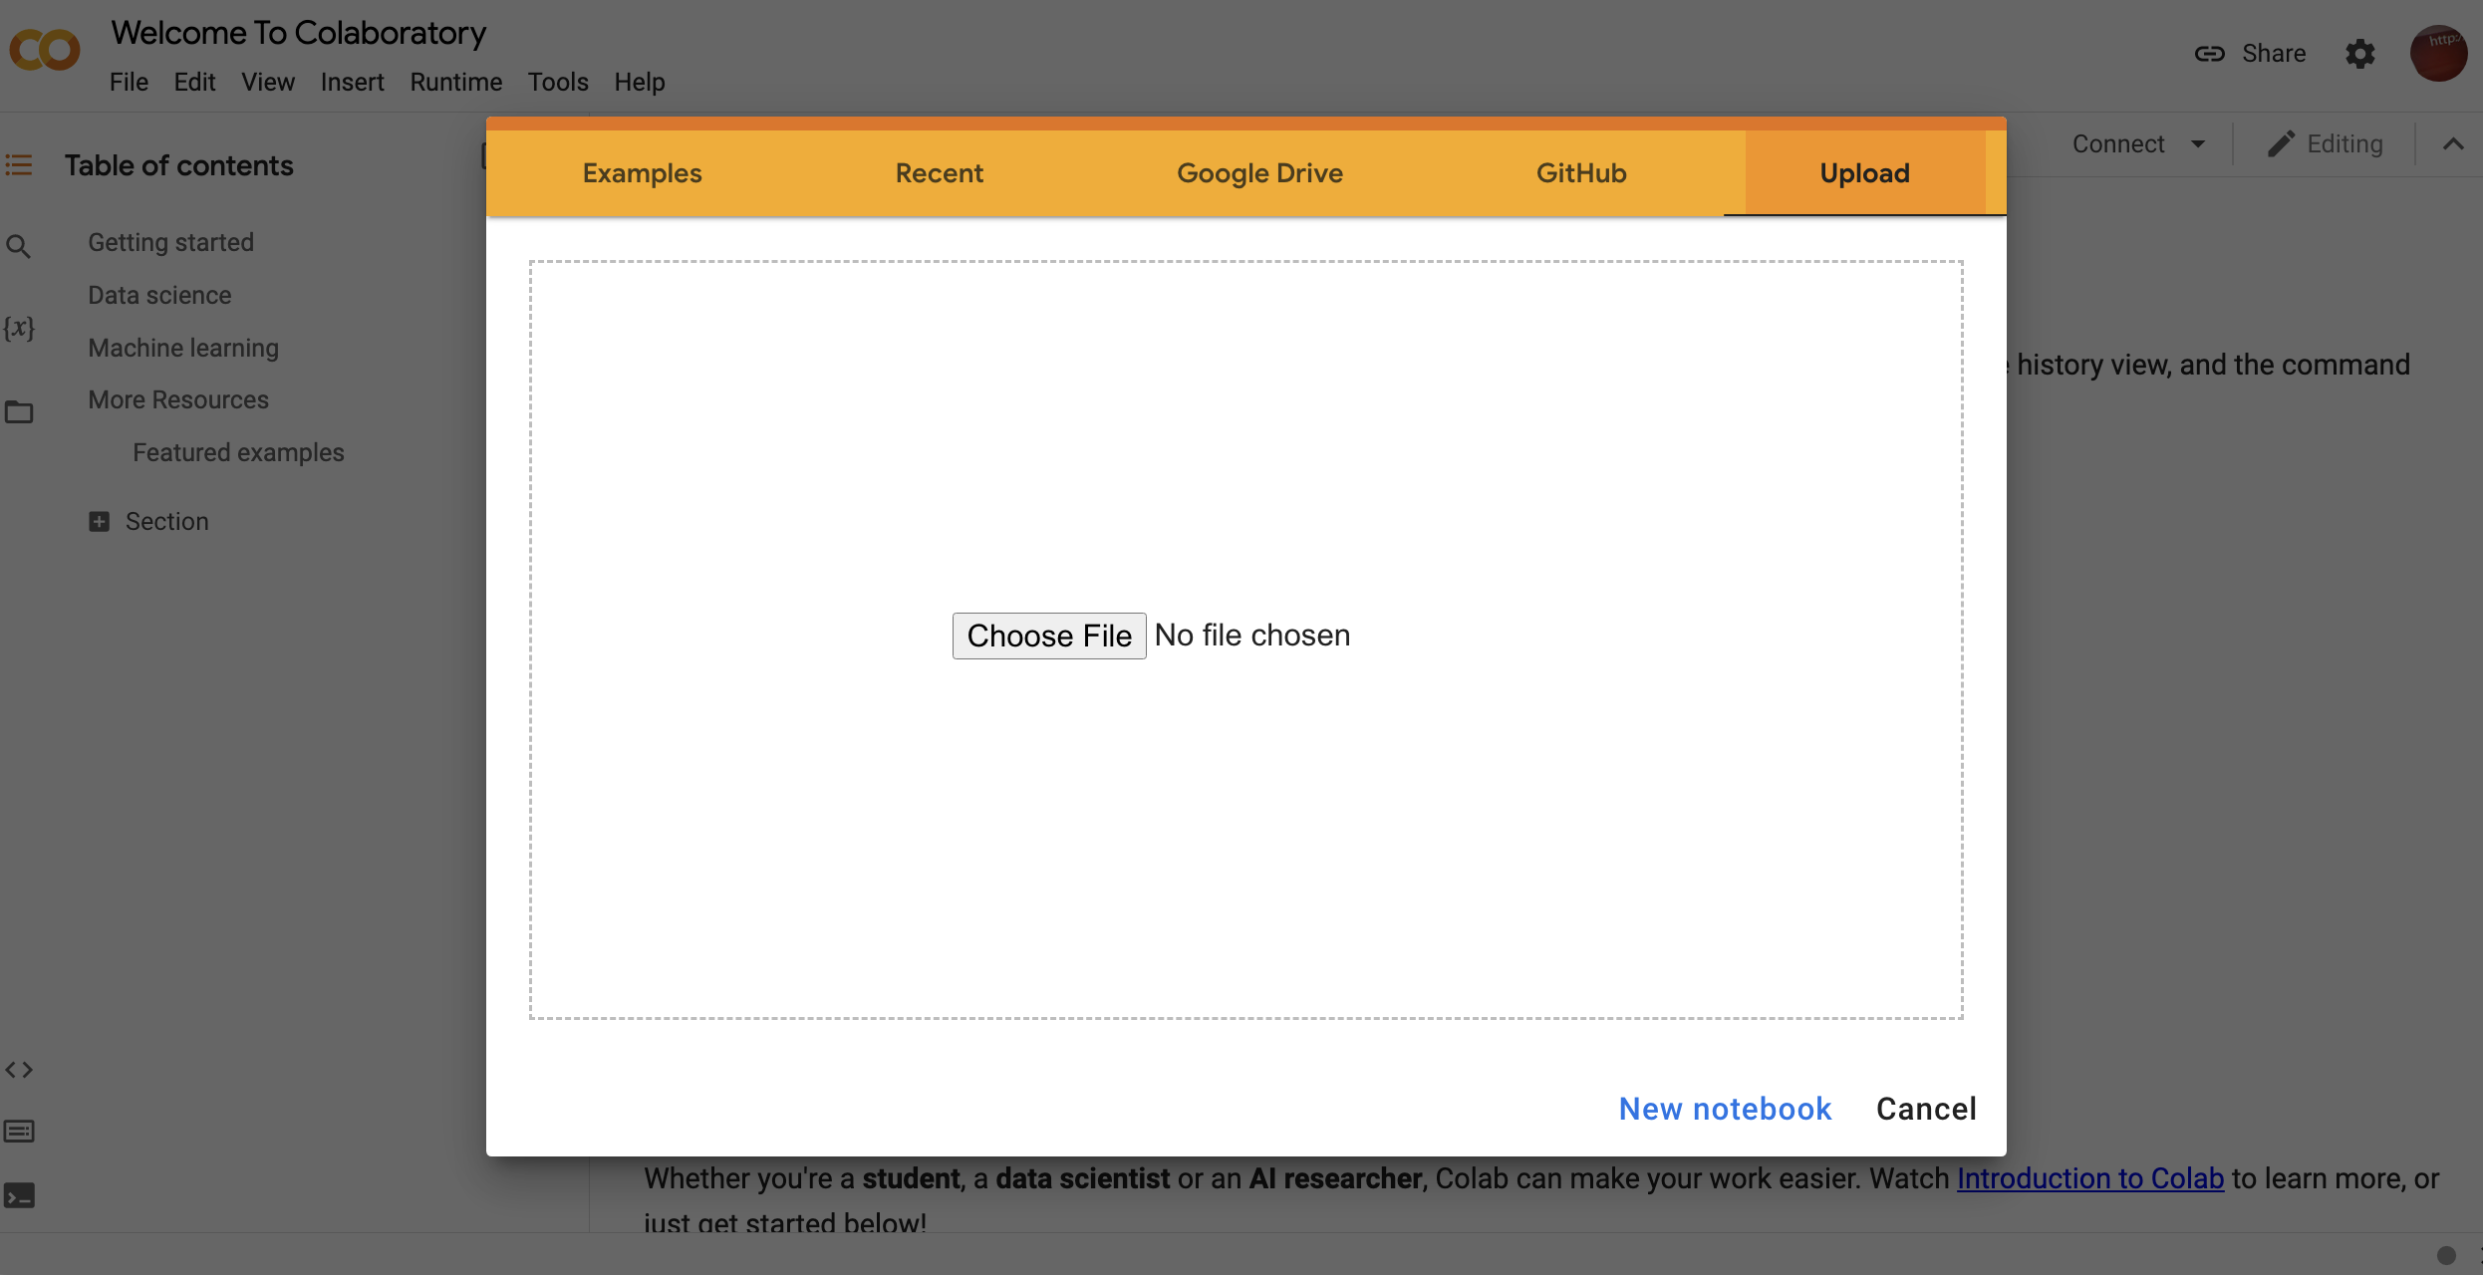Open the Variables {x} panel icon

18,328
